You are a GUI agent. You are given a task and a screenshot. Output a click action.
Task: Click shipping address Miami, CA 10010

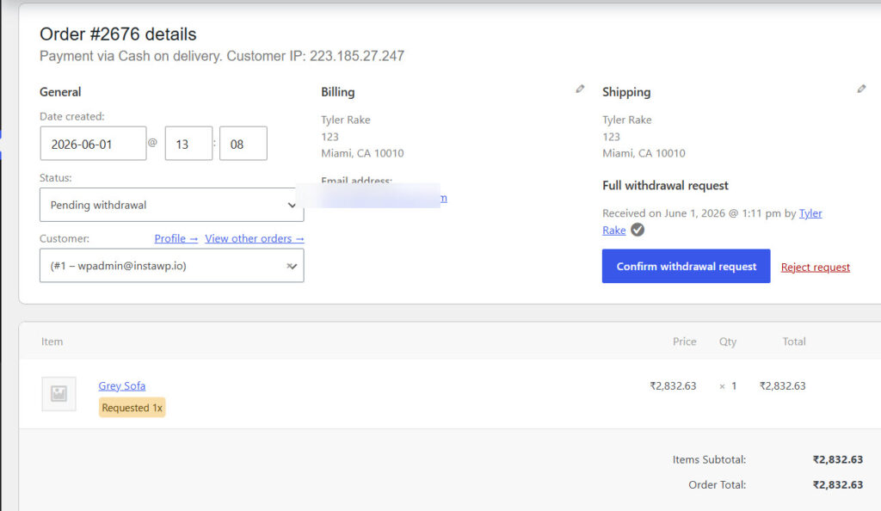(644, 153)
